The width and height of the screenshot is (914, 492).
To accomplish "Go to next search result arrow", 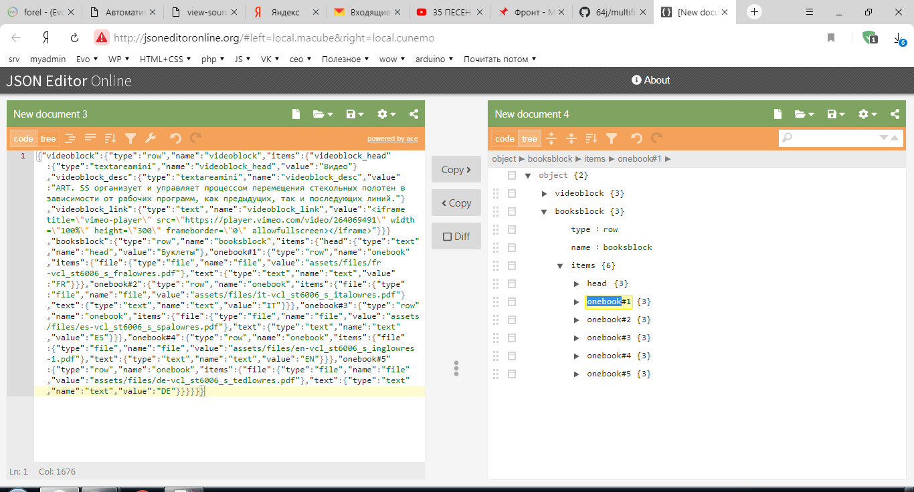I will 884,138.
